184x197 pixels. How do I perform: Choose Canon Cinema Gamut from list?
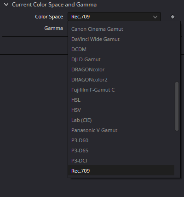[x=121, y=29]
